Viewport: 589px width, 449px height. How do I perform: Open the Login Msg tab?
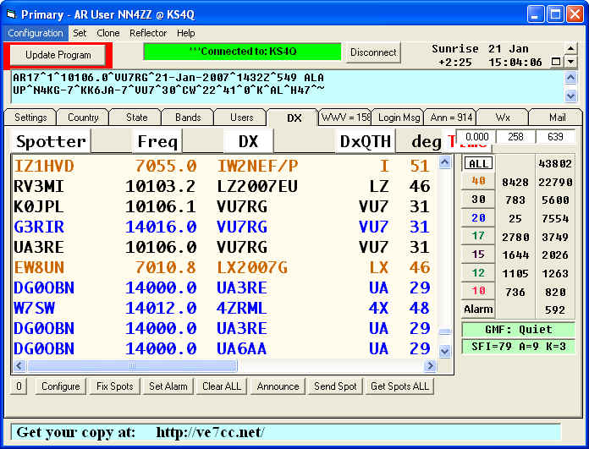point(399,118)
